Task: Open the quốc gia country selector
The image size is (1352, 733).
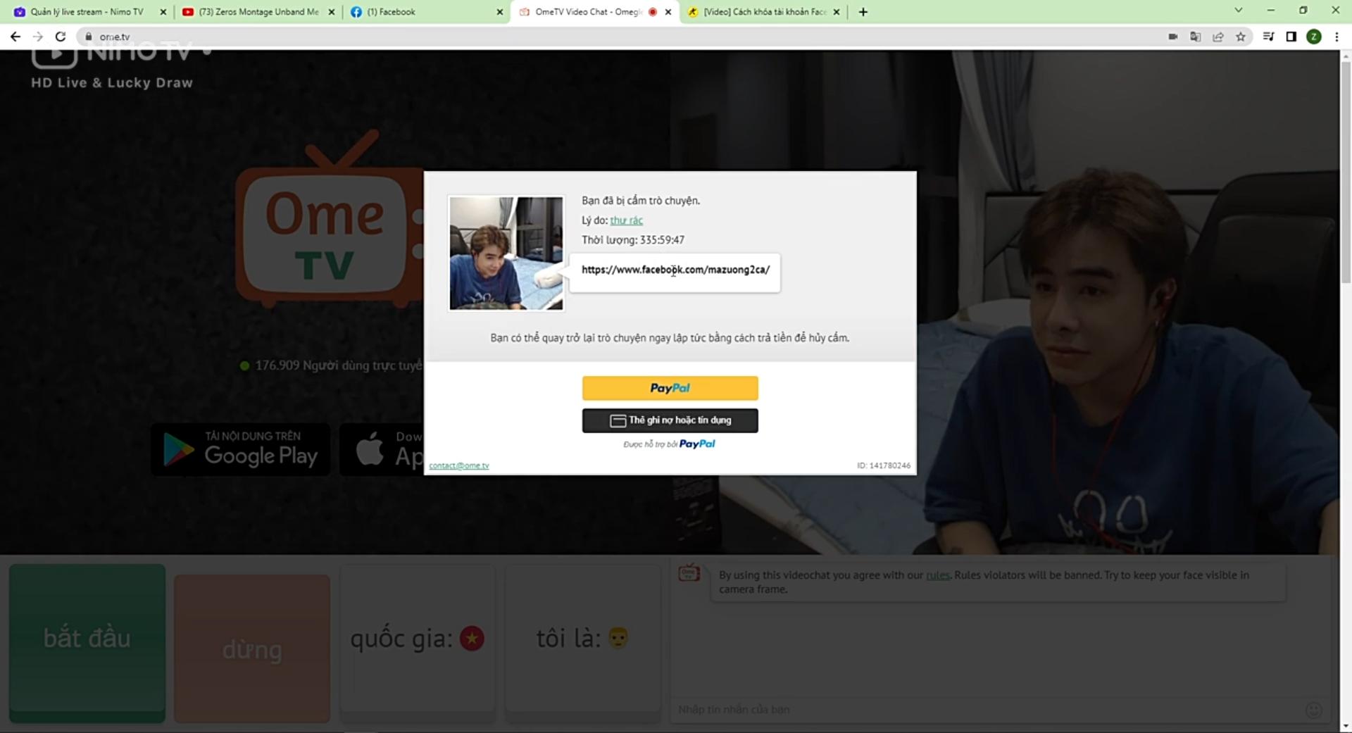Action: [x=418, y=644]
